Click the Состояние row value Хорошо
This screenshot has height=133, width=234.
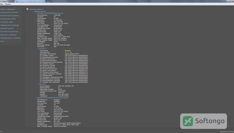(x=68, y=50)
